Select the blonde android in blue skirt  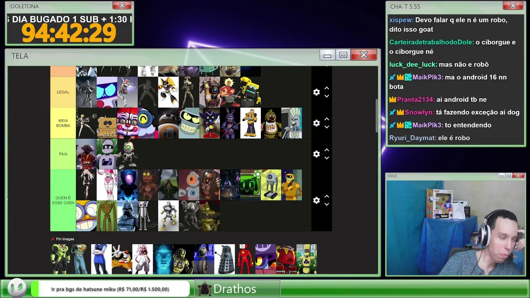coord(101,259)
